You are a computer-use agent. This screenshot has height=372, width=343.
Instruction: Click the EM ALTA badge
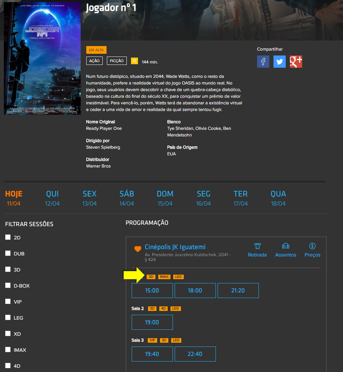click(x=96, y=50)
